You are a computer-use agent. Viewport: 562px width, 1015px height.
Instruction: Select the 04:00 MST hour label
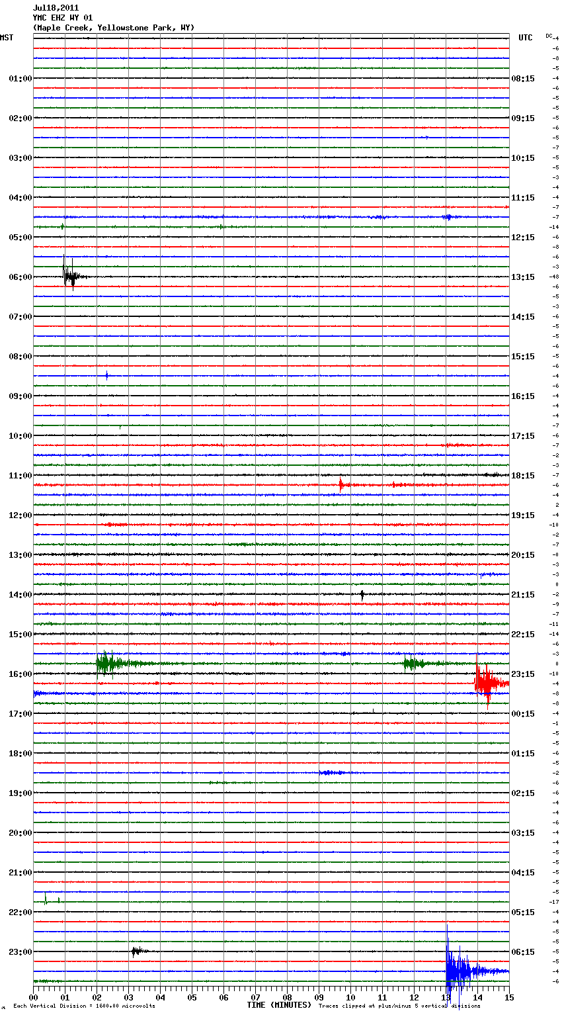point(20,198)
